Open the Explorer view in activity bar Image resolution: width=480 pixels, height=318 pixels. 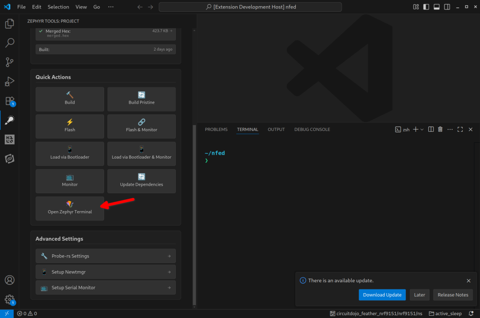9,23
